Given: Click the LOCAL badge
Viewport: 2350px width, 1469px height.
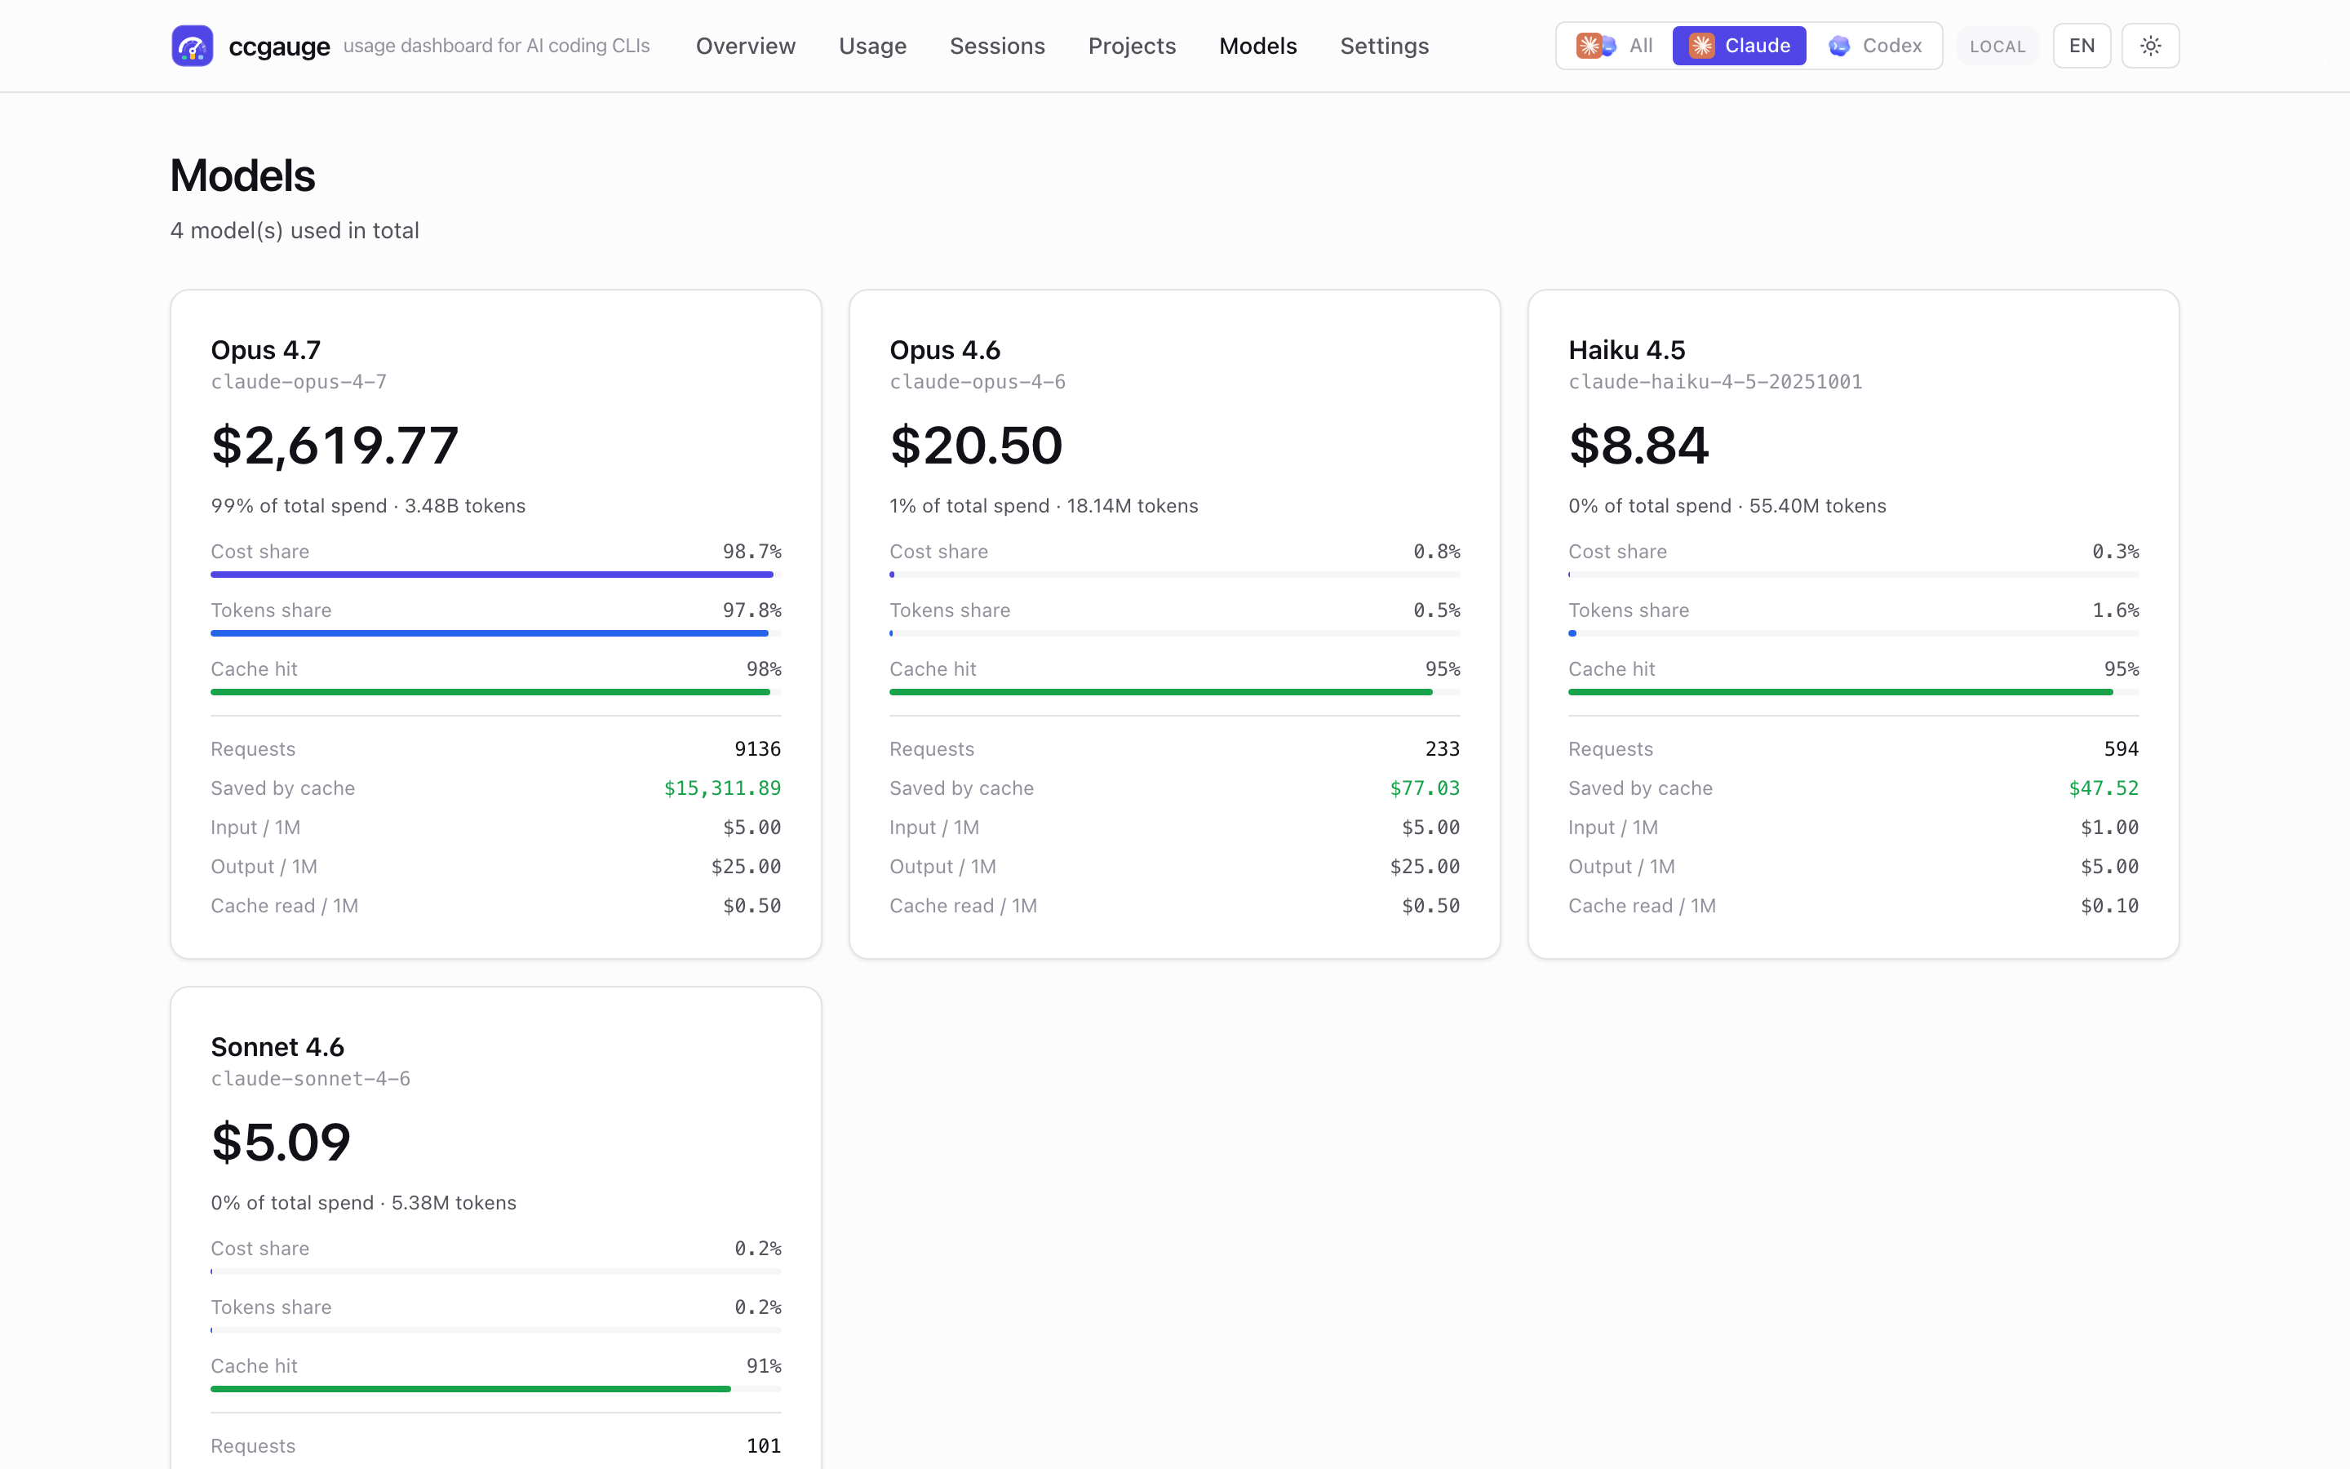Looking at the screenshot, I should 1997,46.
